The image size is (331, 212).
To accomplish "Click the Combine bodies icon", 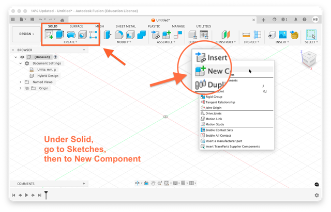I will tap(141, 35).
